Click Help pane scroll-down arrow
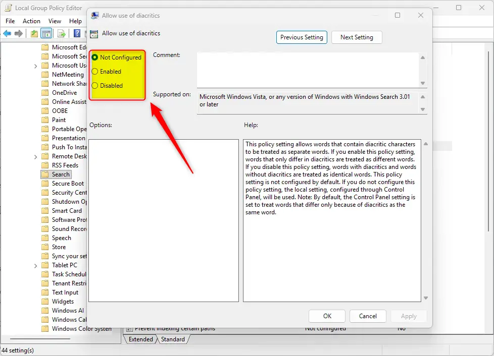Viewport: 494px width, 356px height. [x=426, y=298]
